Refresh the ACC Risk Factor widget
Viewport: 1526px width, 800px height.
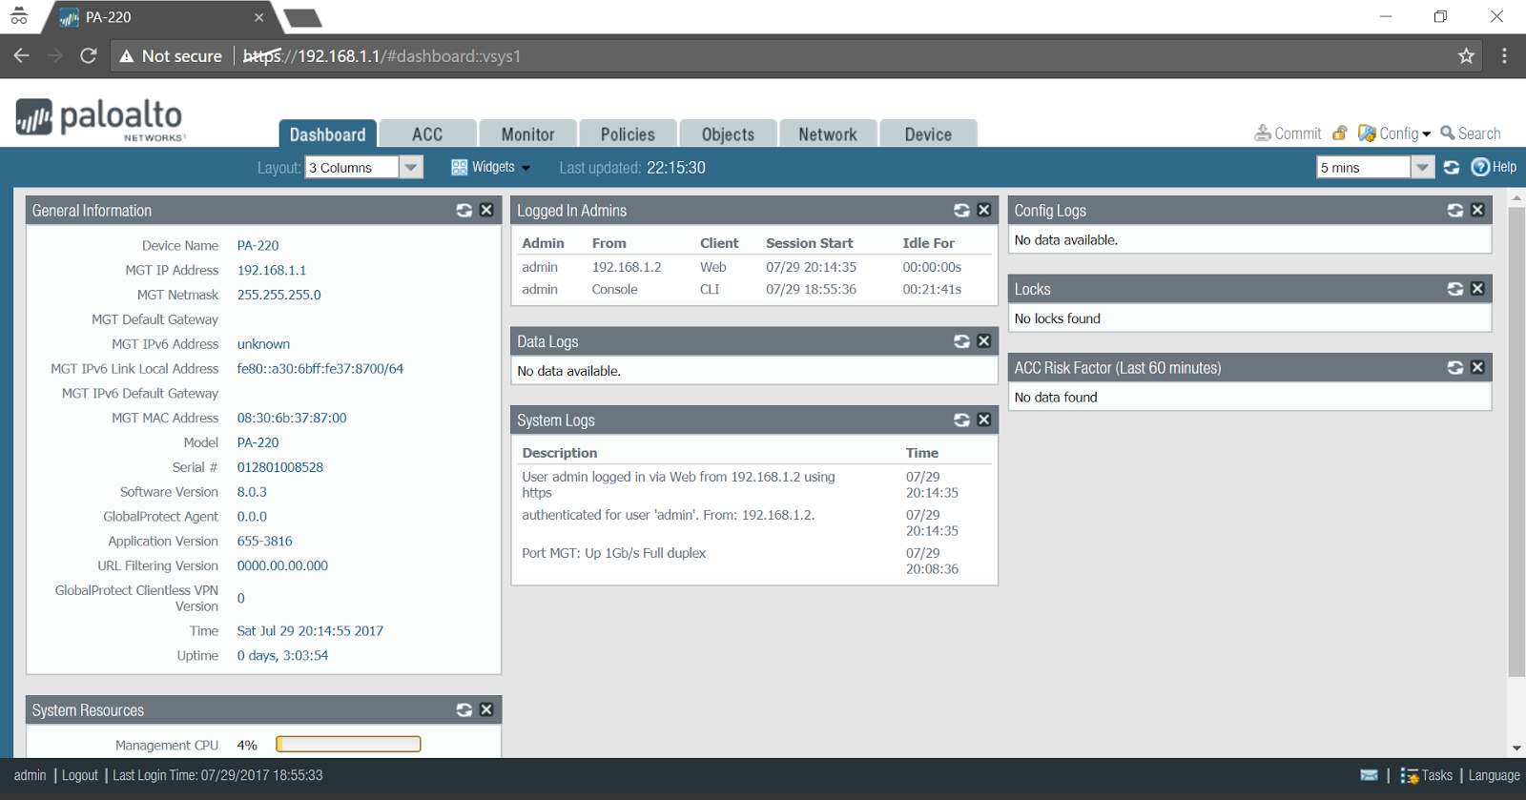[x=1455, y=367]
